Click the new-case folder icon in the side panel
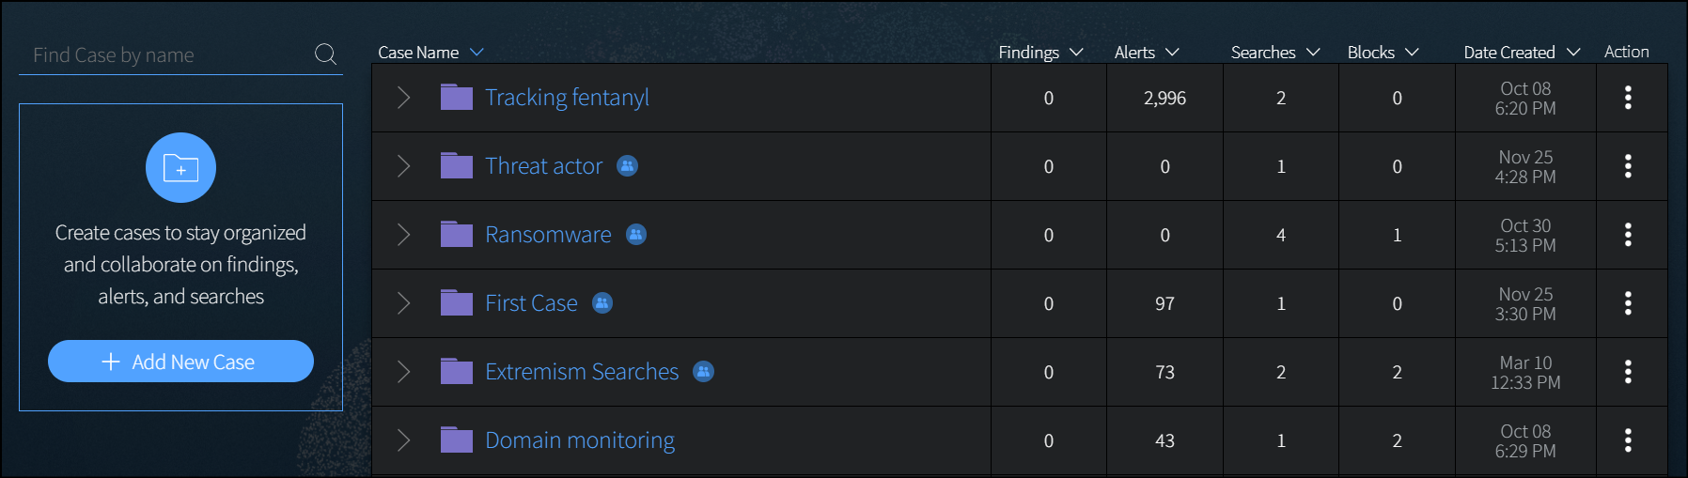The width and height of the screenshot is (1688, 478). click(x=180, y=168)
